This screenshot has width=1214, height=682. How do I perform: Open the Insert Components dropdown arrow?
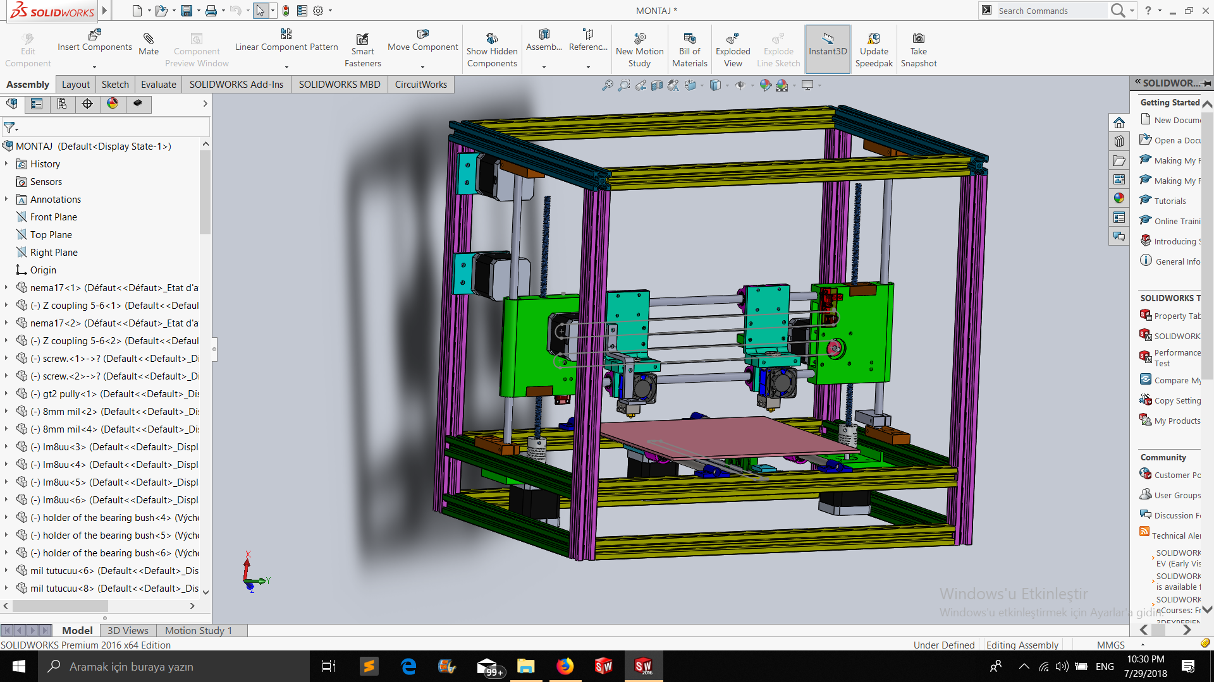coord(95,66)
